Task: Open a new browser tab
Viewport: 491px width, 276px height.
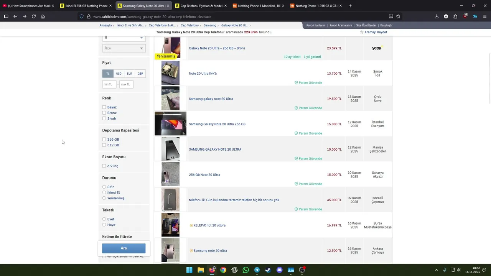Action: pos(350,6)
